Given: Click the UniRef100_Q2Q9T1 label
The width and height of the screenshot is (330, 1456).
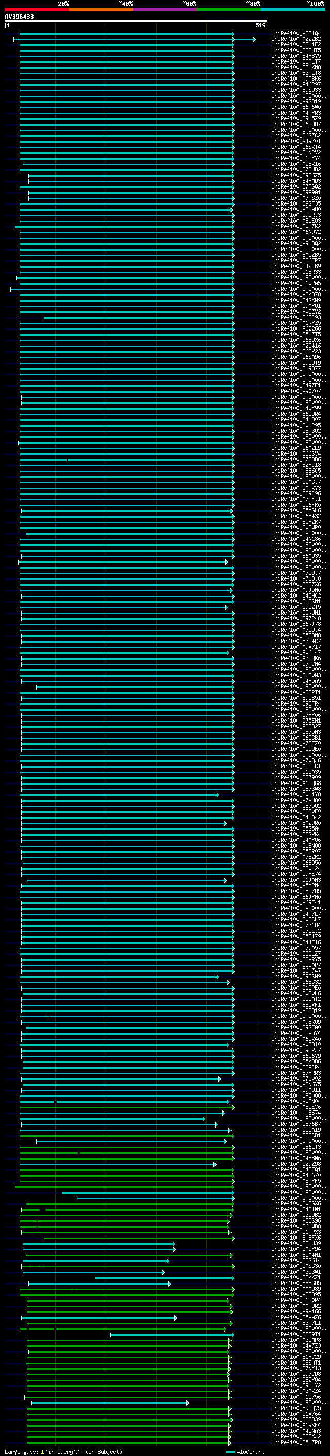Looking at the screenshot, I should coord(296,1335).
